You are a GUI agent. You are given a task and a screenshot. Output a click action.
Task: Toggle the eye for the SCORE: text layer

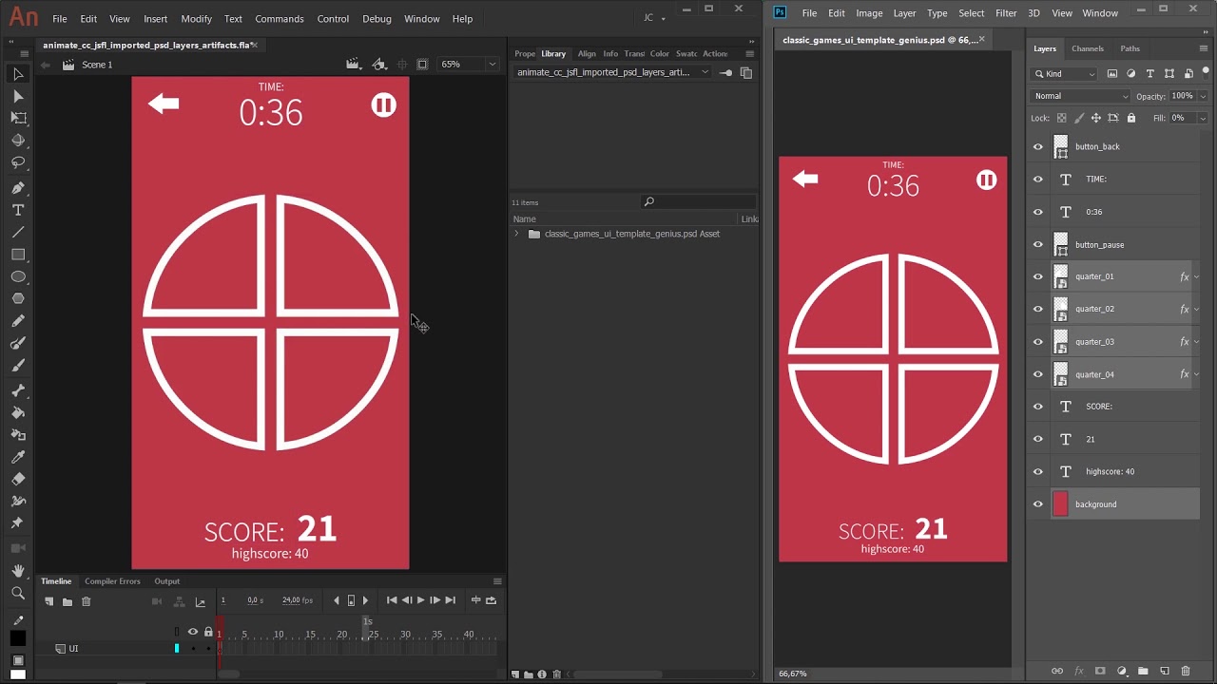point(1038,407)
